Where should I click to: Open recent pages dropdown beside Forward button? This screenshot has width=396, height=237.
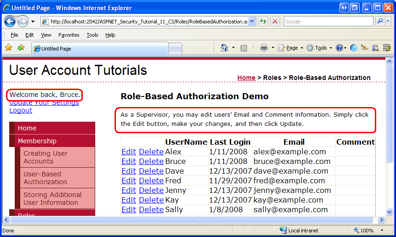(33, 22)
